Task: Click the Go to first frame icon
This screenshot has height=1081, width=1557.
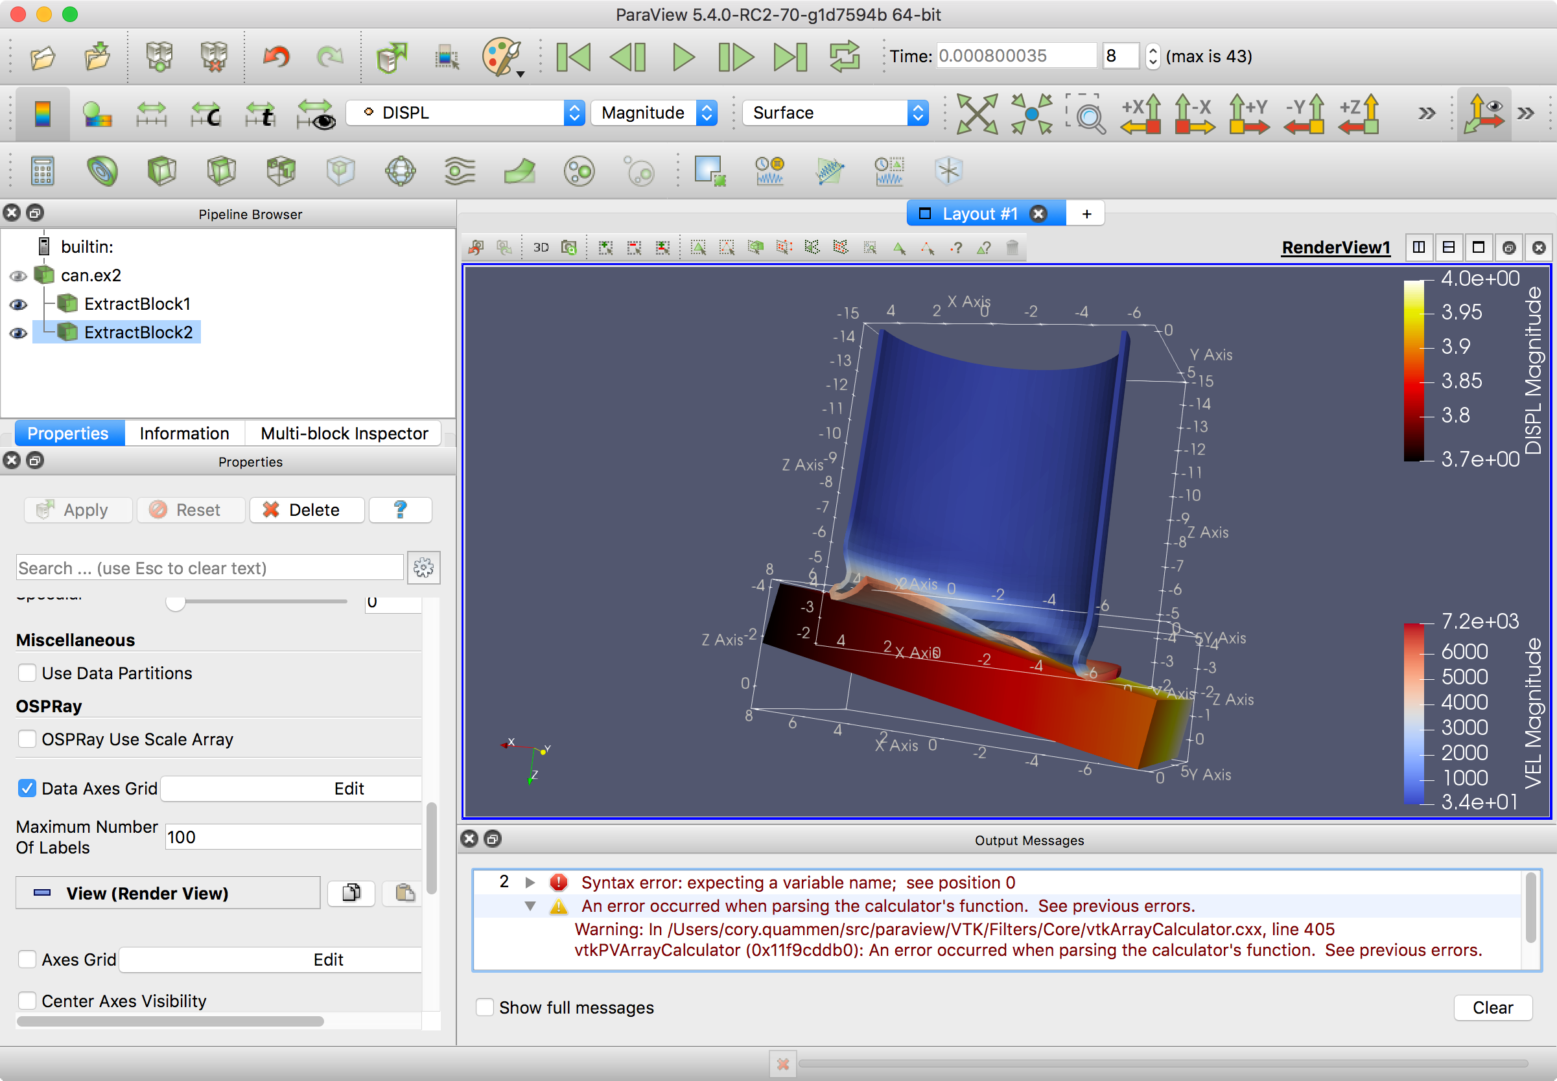Action: tap(574, 56)
